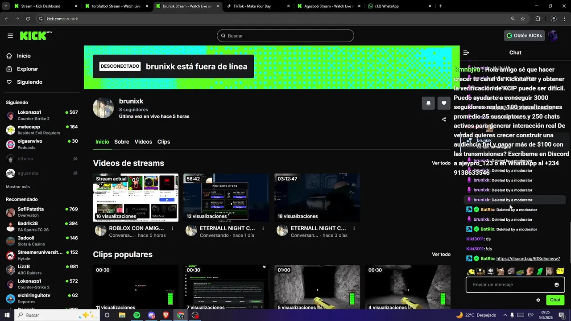571x321 pixels.
Task: Click Ver todo for Videos de streams
Action: point(441,163)
